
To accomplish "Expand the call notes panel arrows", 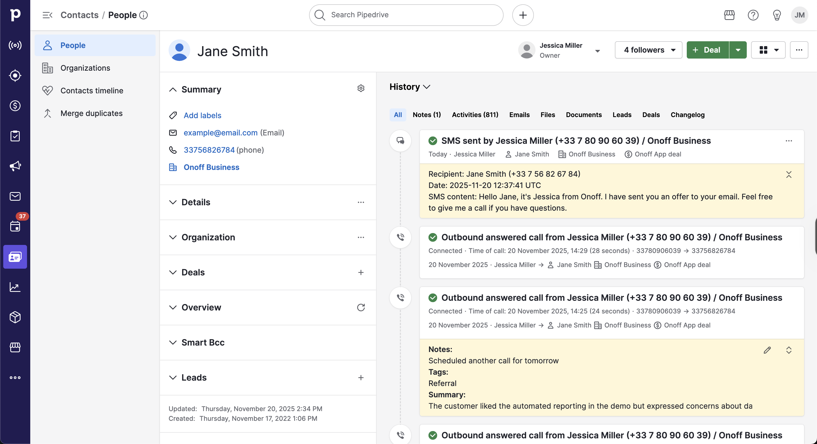I will 789,350.
